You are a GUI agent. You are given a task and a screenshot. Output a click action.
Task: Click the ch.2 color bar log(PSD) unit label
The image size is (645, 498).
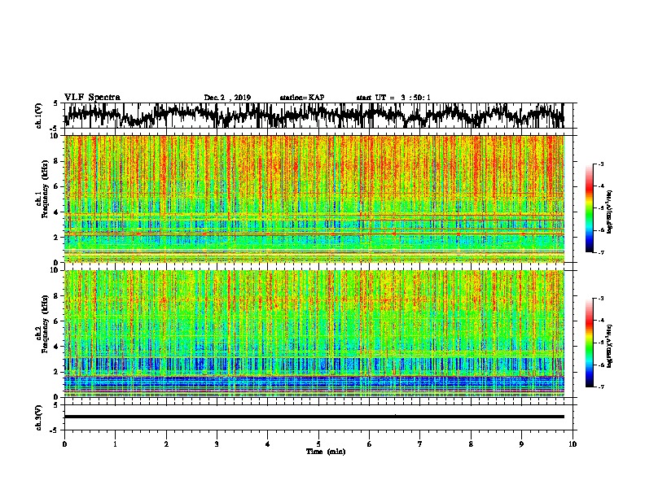(x=610, y=346)
